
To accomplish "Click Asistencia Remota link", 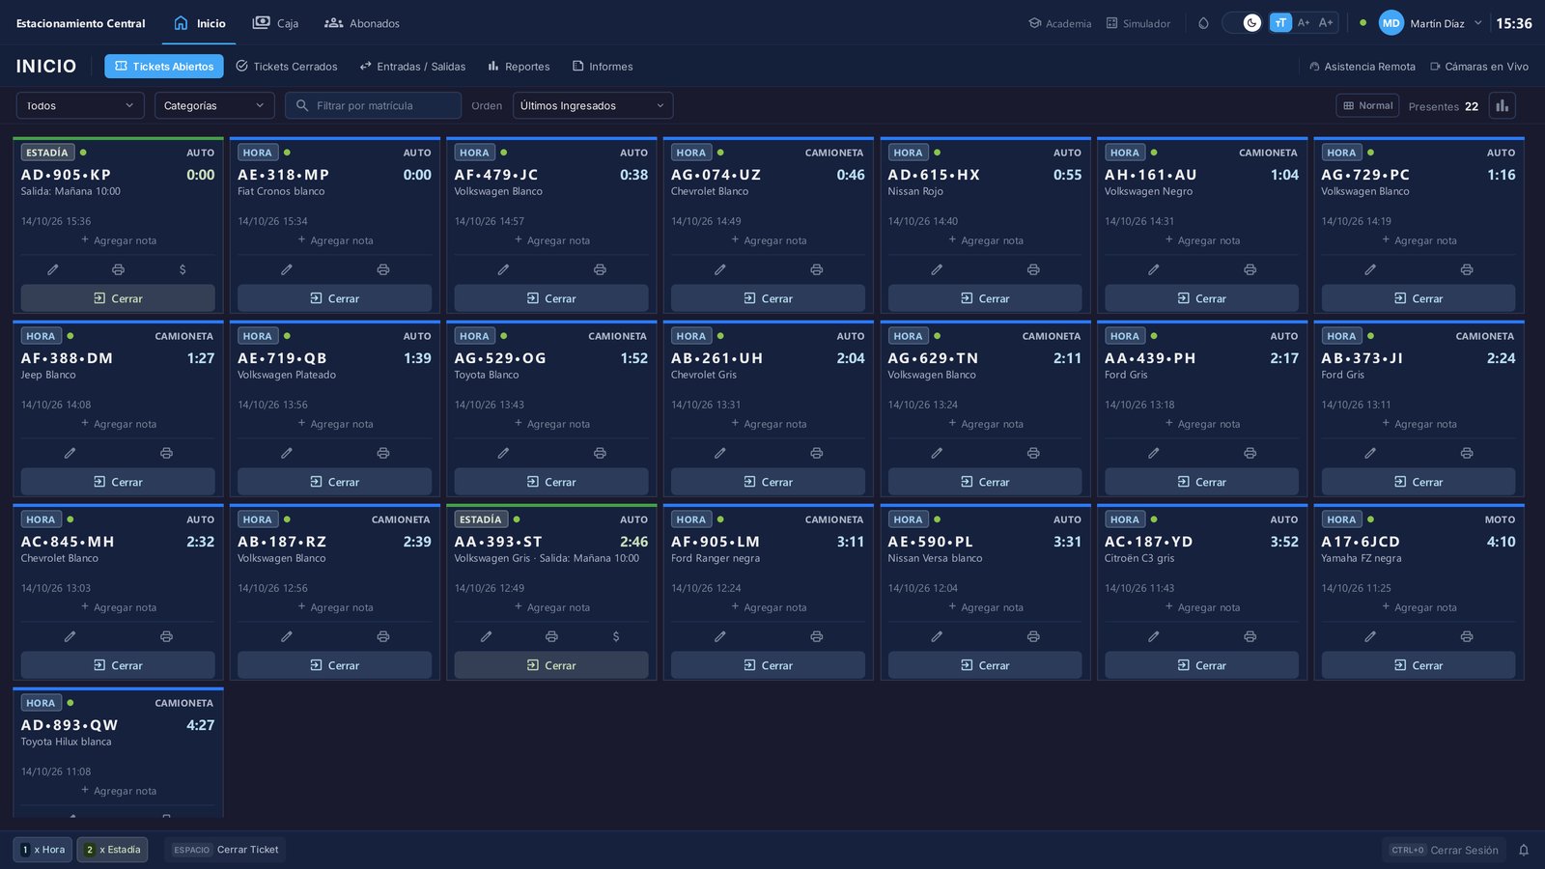I will 1362,67.
